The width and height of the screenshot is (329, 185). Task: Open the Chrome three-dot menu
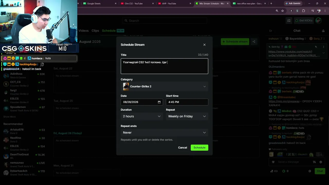[x=325, y=11]
